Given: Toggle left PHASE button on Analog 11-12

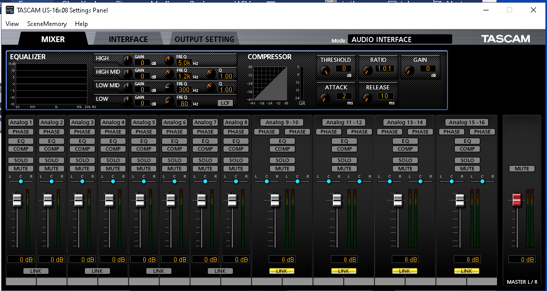Looking at the screenshot, I should pos(328,131).
